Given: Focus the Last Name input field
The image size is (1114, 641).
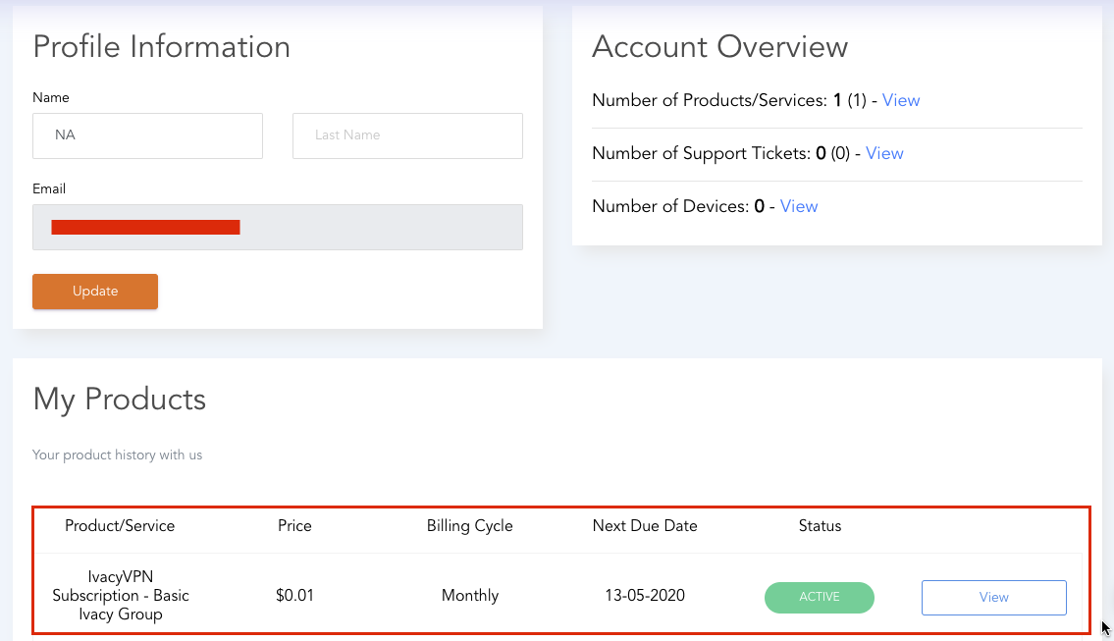Looking at the screenshot, I should click(x=407, y=135).
